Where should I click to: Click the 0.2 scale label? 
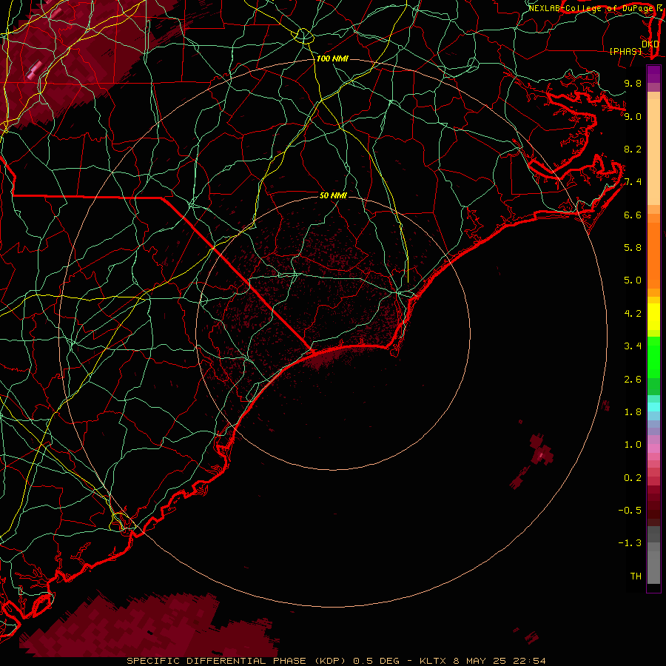click(x=633, y=478)
